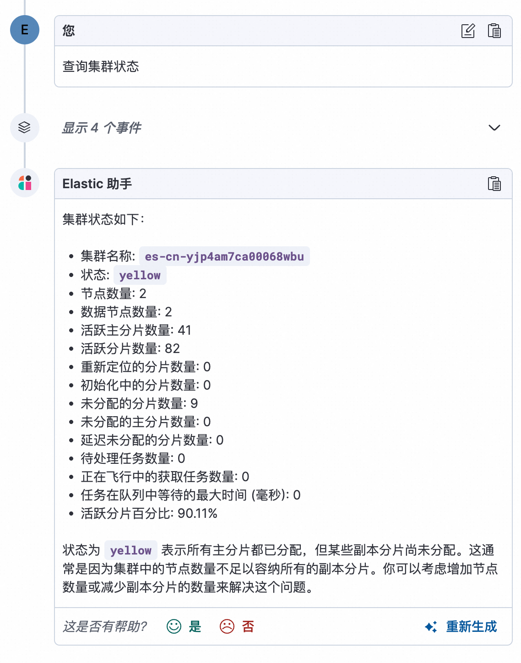Click the user avatar labeled E
The image size is (521, 663).
coord(25,30)
